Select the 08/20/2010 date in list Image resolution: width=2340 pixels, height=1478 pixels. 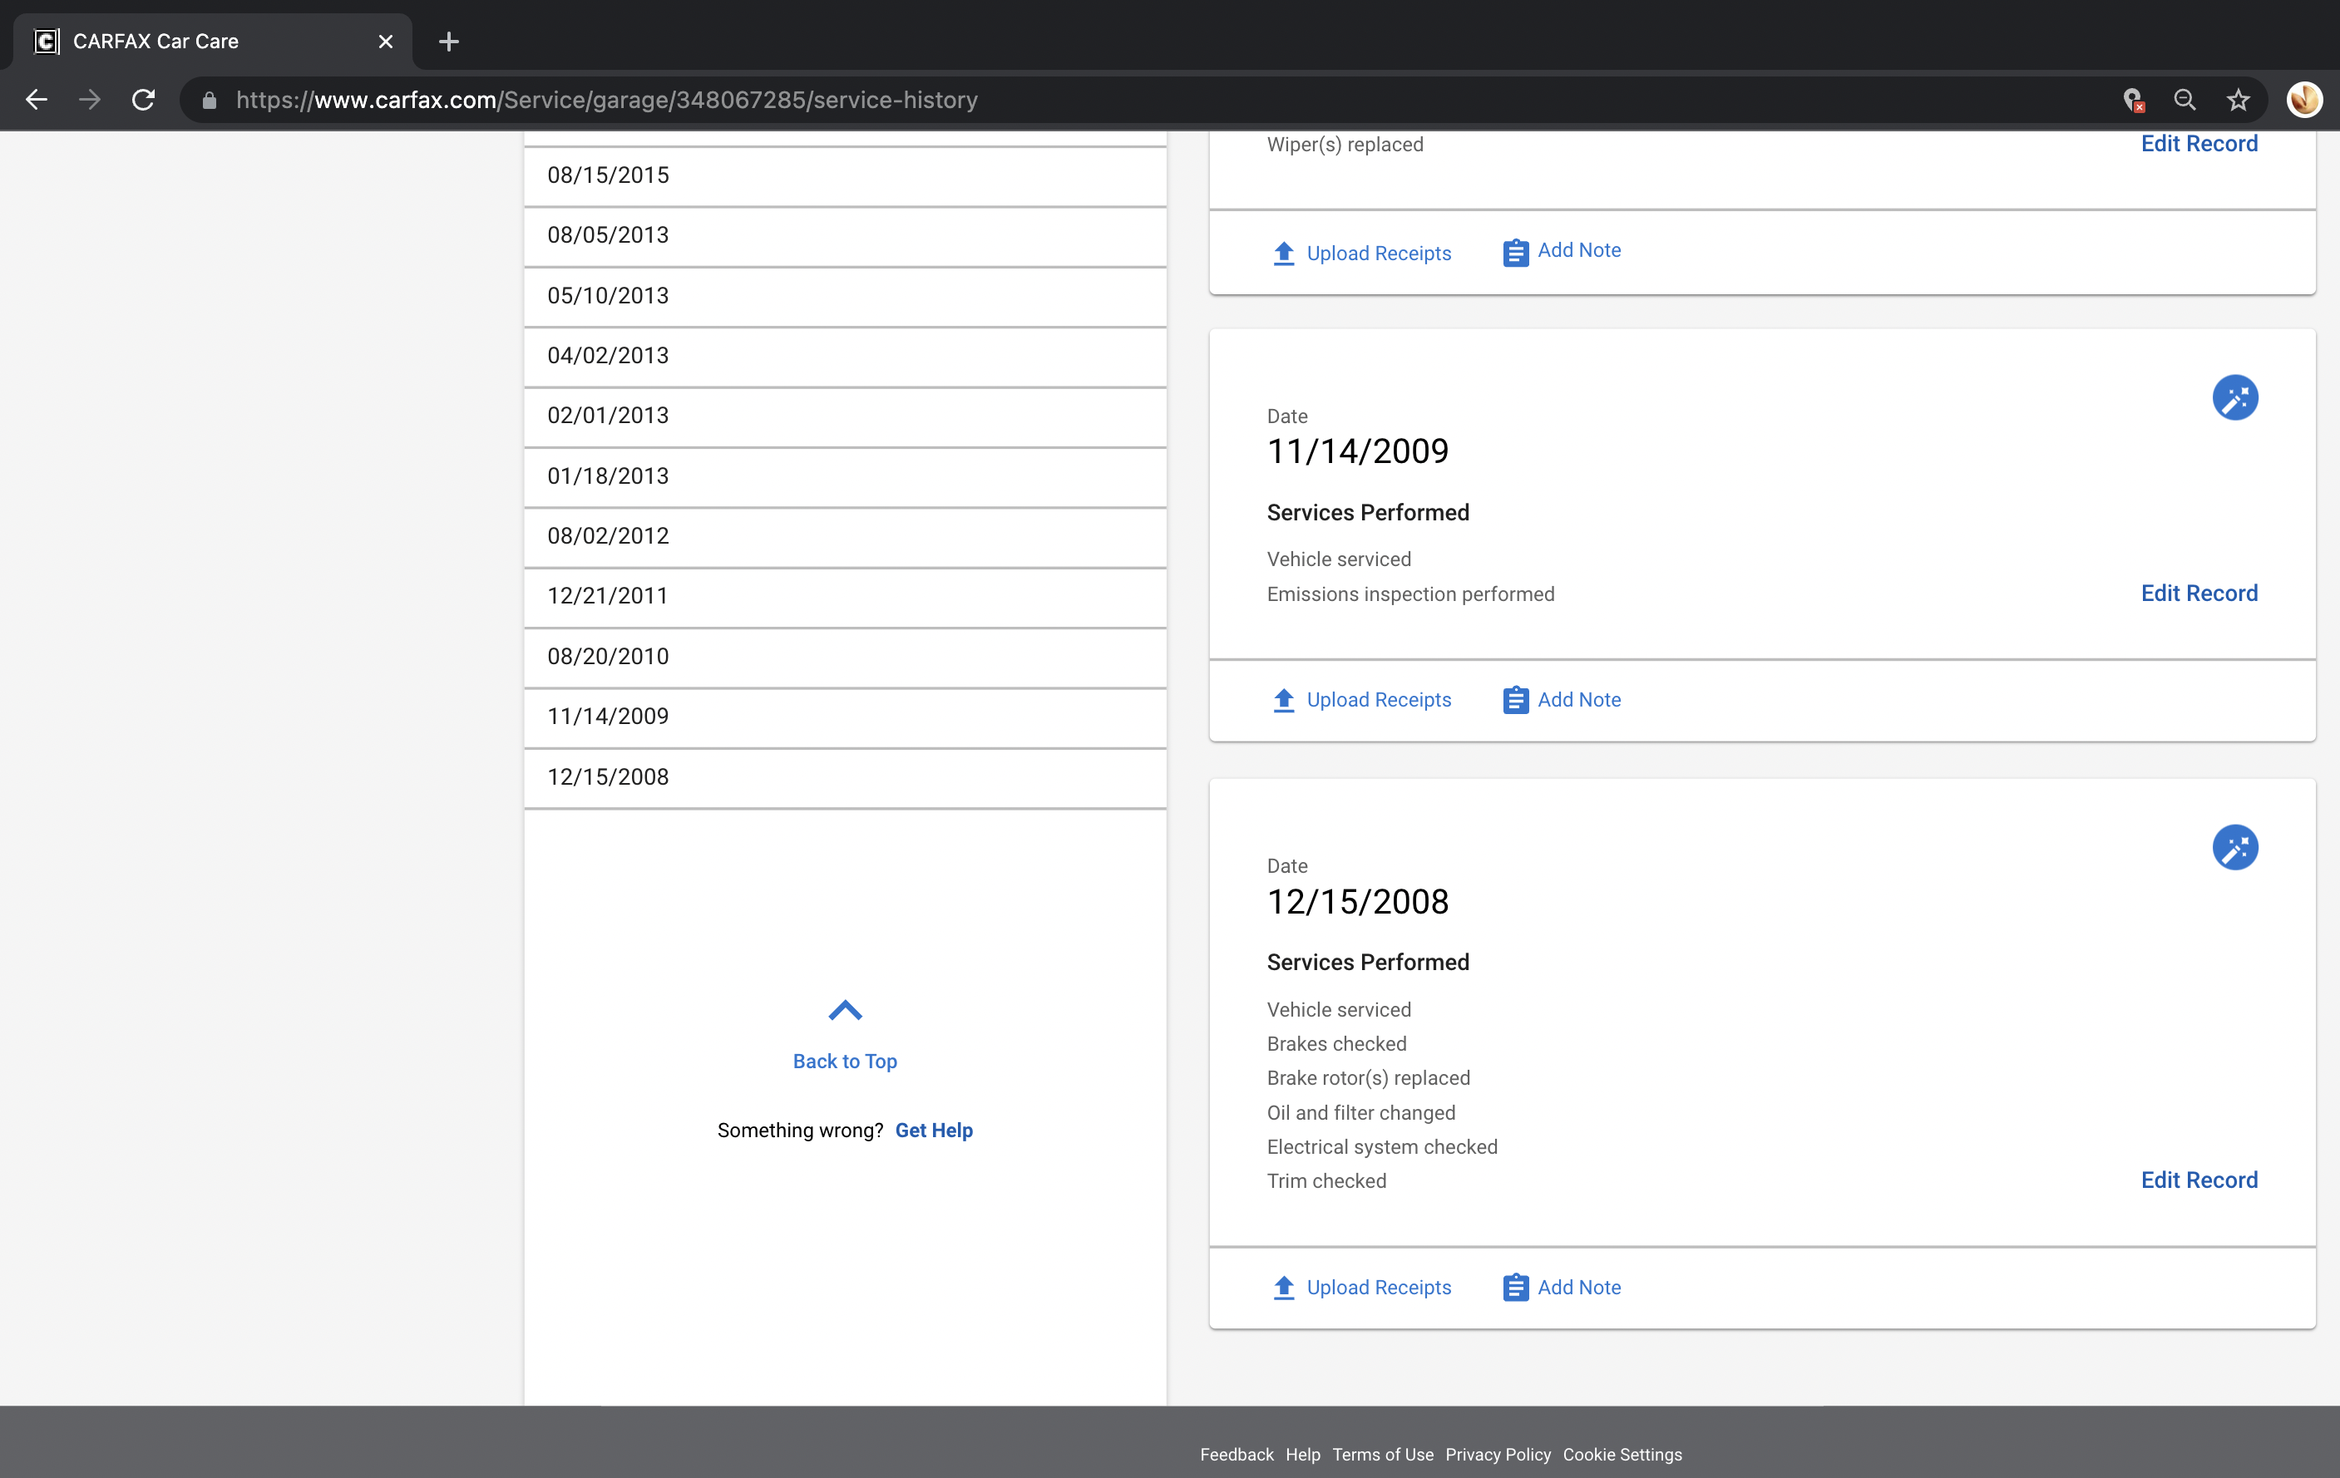pyautogui.click(x=845, y=657)
